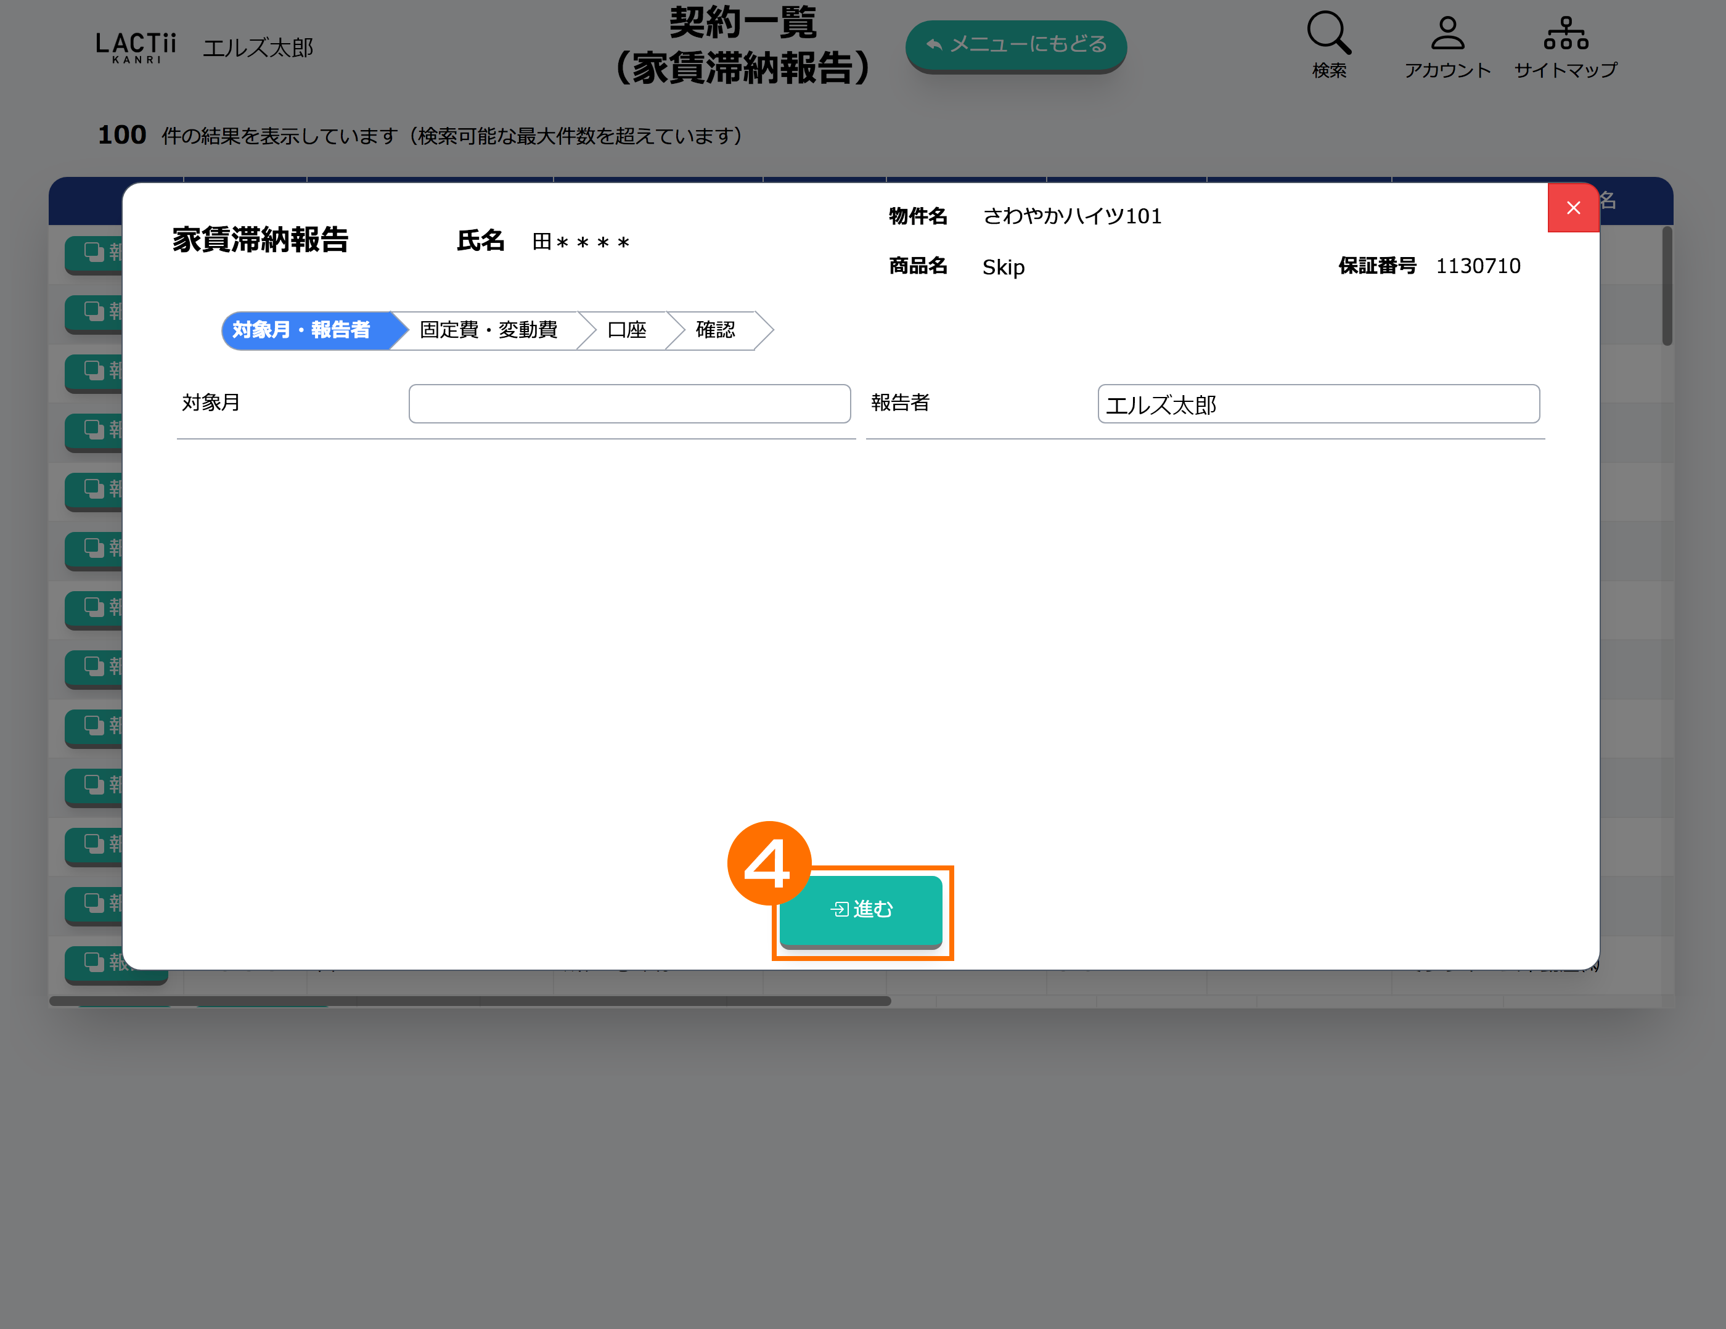Click メニューにもどる back button
Image resolution: width=1726 pixels, height=1329 pixels.
coord(1015,45)
